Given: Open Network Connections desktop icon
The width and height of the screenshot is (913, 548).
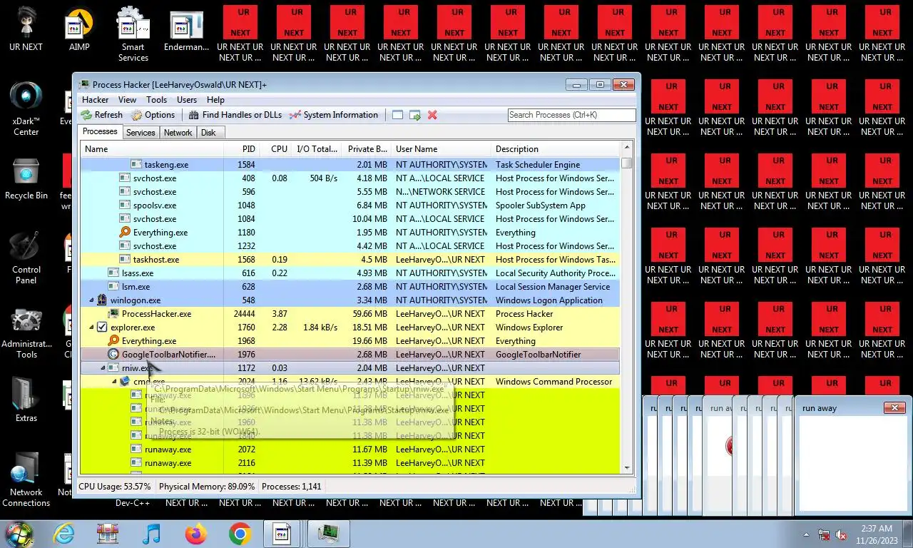Looking at the screenshot, I should (x=26, y=478).
